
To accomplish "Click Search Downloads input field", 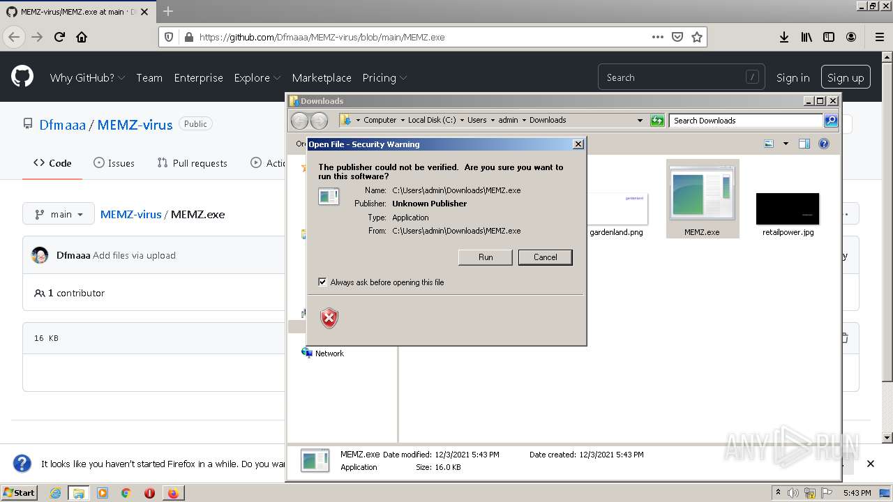I will tap(746, 121).
